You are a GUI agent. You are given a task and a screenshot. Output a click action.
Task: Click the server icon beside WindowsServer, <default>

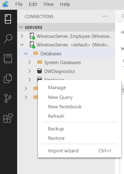click(32, 45)
